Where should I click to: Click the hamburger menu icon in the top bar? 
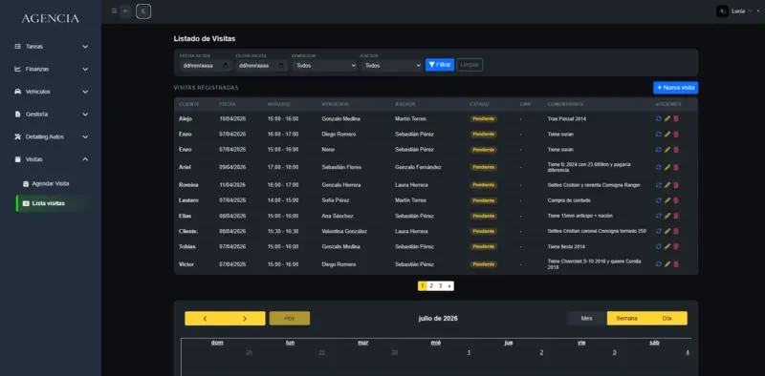pyautogui.click(x=114, y=10)
